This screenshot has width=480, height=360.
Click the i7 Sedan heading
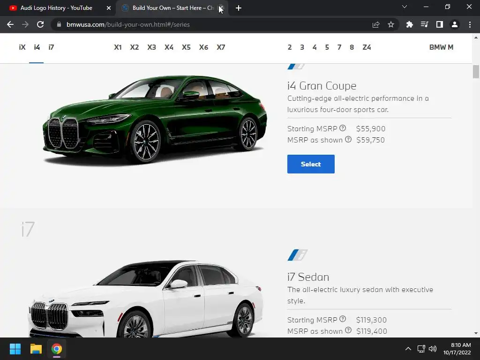pyautogui.click(x=308, y=277)
